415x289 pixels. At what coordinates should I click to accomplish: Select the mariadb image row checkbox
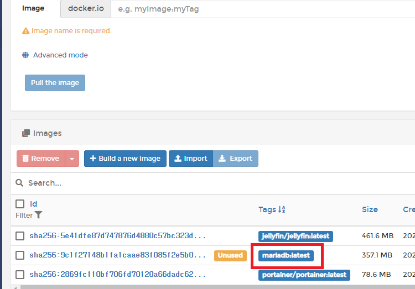click(20, 255)
